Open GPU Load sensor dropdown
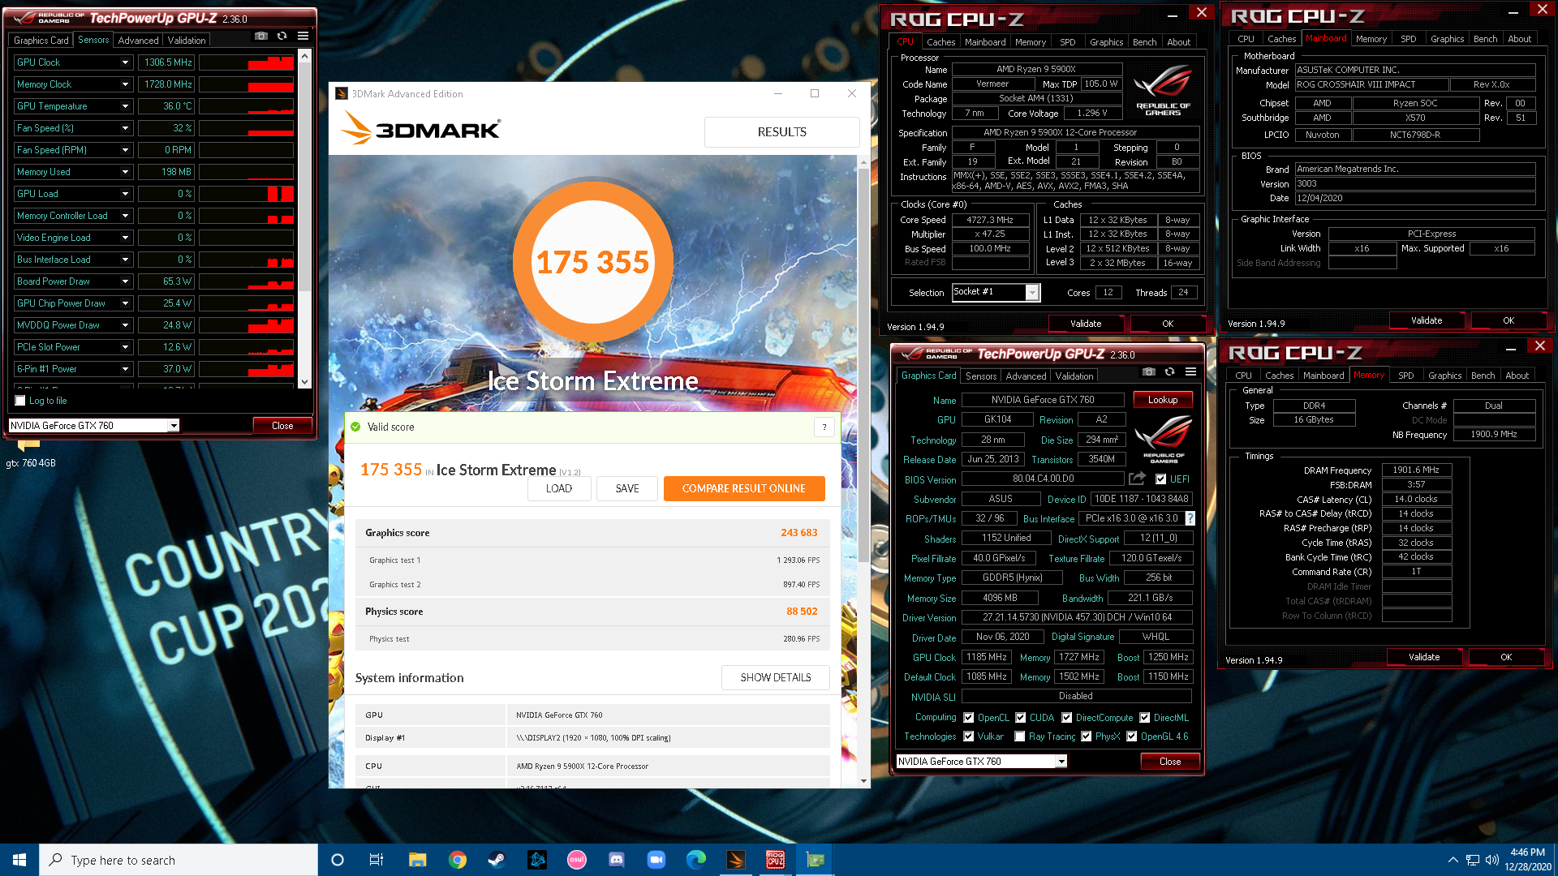The width and height of the screenshot is (1558, 876). point(125,194)
